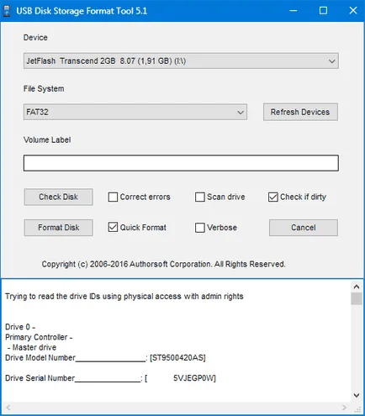This screenshot has width=365, height=416.
Task: Enable the Verbose checkbox
Action: [x=200, y=228]
